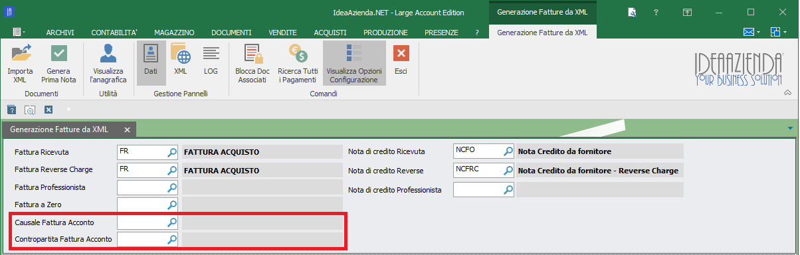Viewport: 800px width, 255px height.
Task: Open the window layout dropdown
Action: pyautogui.click(x=779, y=32)
